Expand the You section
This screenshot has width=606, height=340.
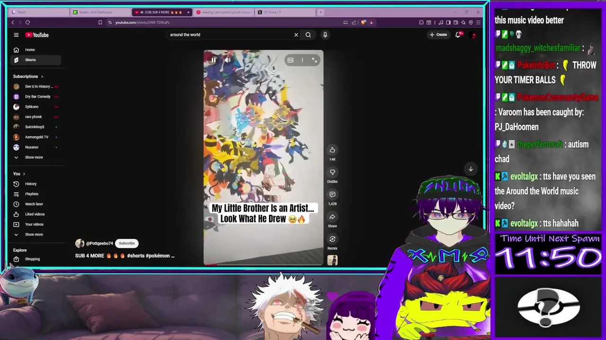pos(19,174)
